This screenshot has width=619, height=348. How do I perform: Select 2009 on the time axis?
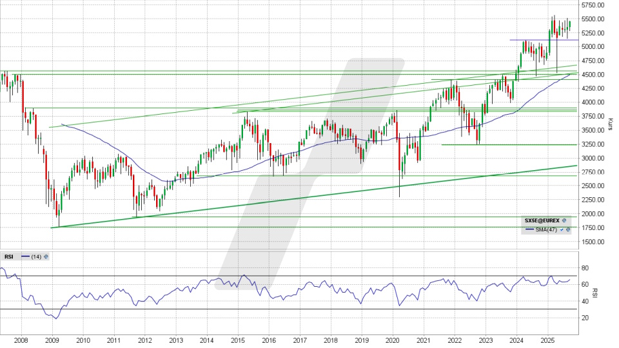point(52,340)
